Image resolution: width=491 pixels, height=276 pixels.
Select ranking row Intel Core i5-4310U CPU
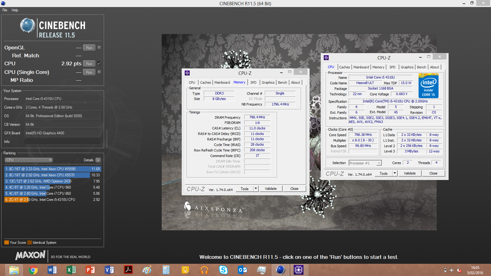pos(52,200)
